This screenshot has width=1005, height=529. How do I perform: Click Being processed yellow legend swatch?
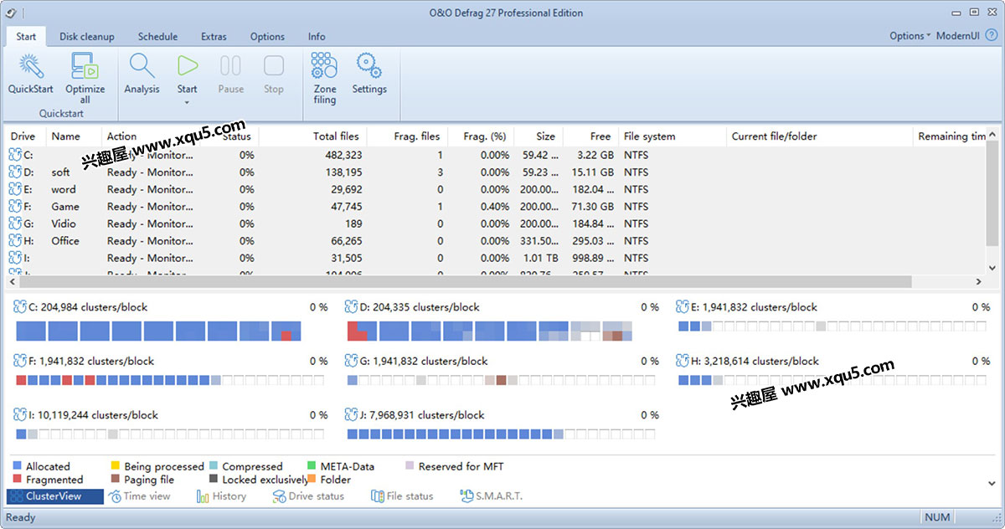tap(116, 466)
